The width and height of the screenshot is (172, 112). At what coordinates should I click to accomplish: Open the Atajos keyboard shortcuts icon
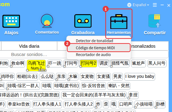tap(11, 21)
